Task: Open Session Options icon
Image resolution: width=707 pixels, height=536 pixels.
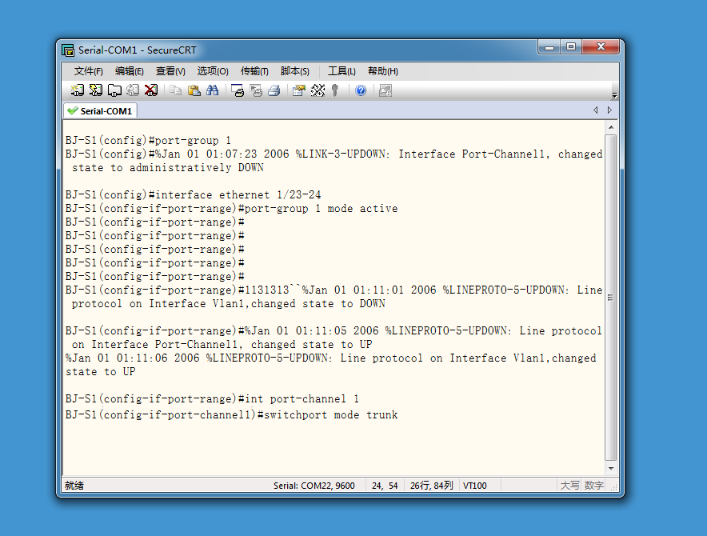Action: [299, 90]
